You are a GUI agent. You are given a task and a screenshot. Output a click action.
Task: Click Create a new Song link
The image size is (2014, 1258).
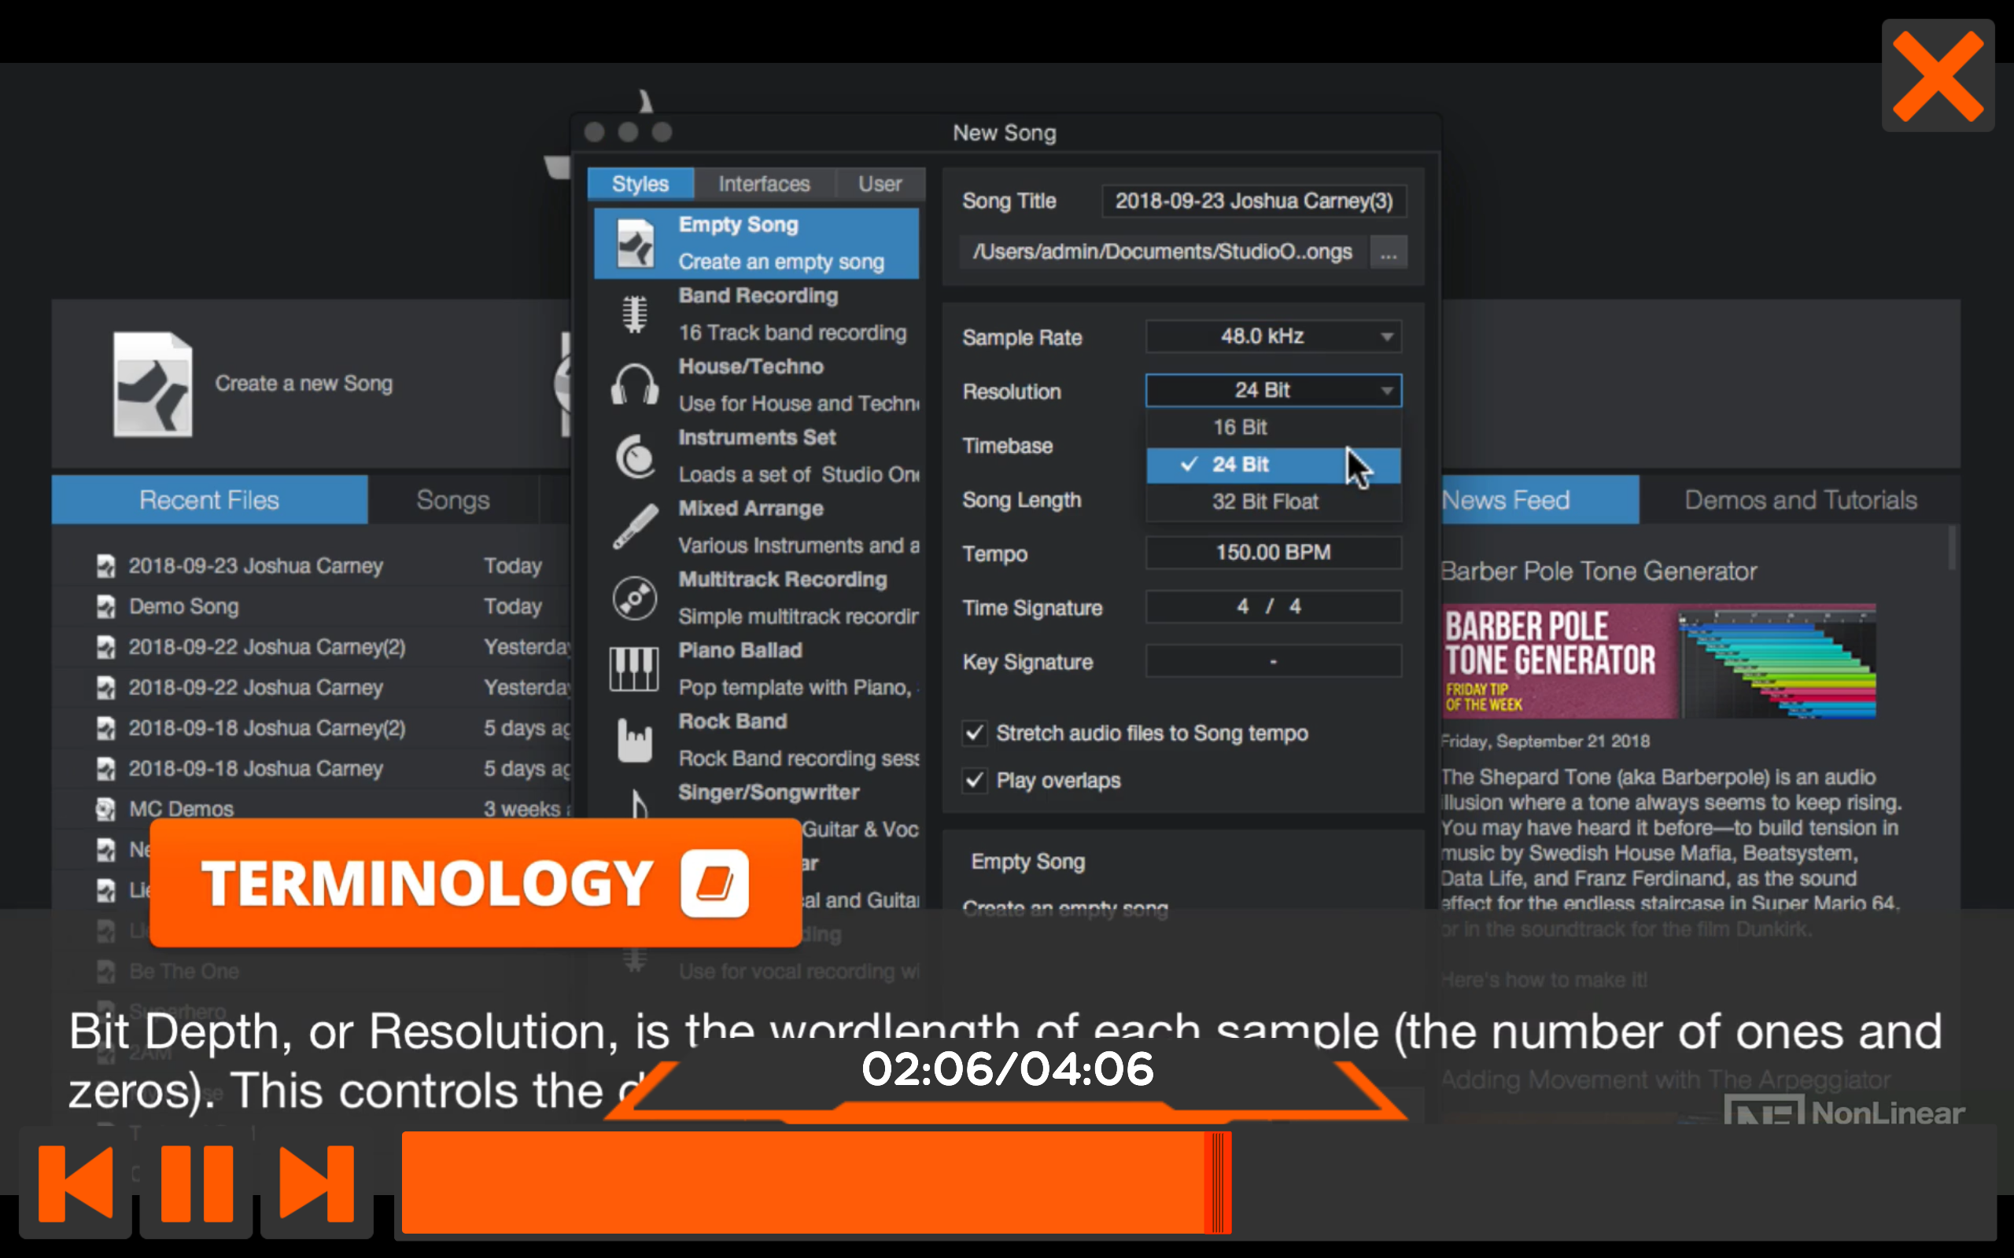click(304, 384)
